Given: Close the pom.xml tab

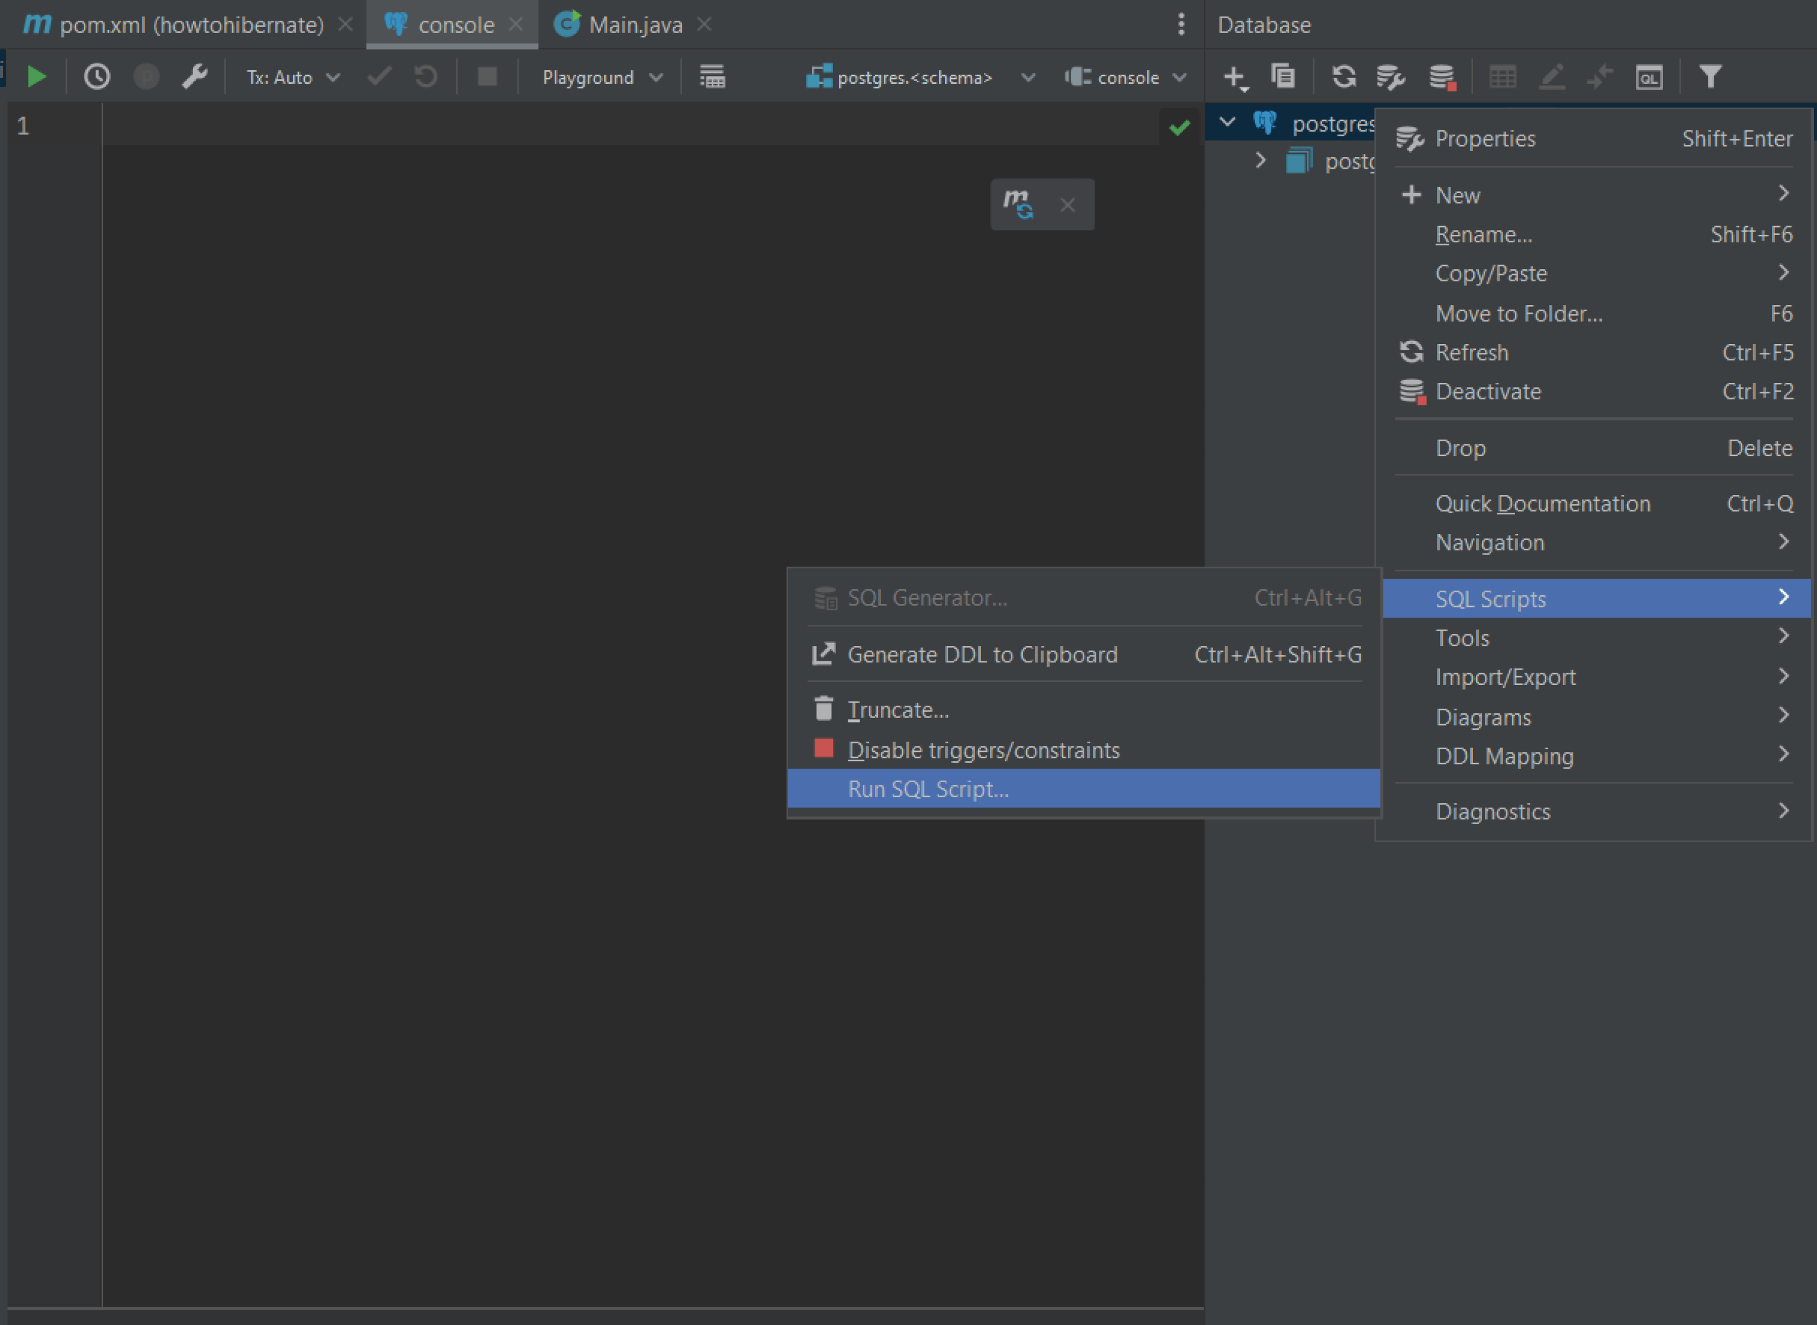Looking at the screenshot, I should (345, 25).
